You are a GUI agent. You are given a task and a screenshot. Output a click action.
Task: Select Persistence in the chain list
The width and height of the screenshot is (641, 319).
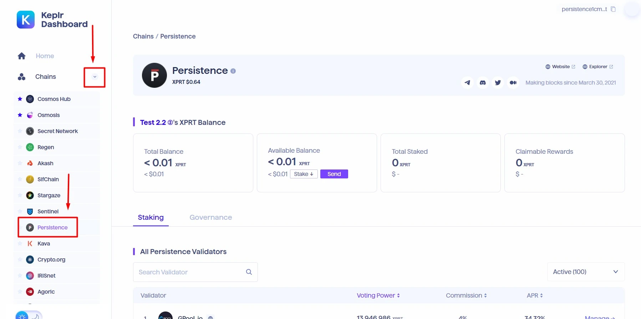coord(52,227)
